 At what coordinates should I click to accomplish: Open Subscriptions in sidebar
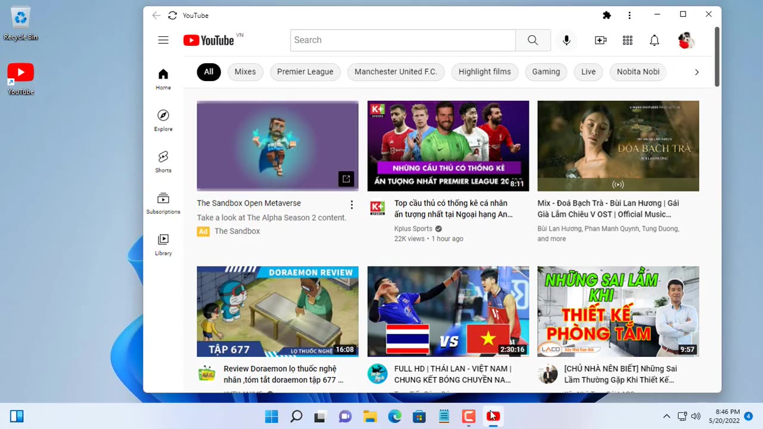(x=163, y=203)
